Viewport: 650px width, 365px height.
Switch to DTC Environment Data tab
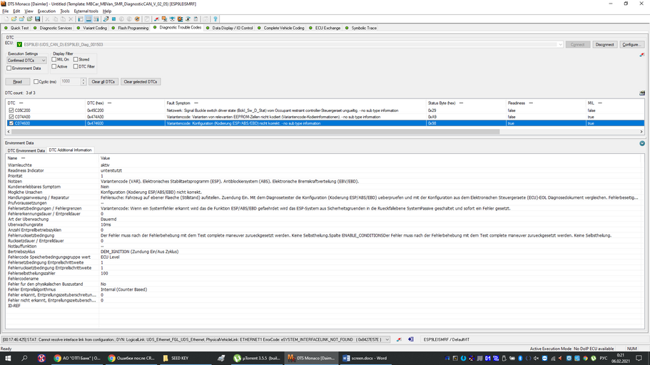point(26,150)
